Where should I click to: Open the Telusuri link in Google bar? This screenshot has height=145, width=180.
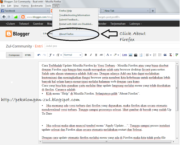tap(24, 24)
